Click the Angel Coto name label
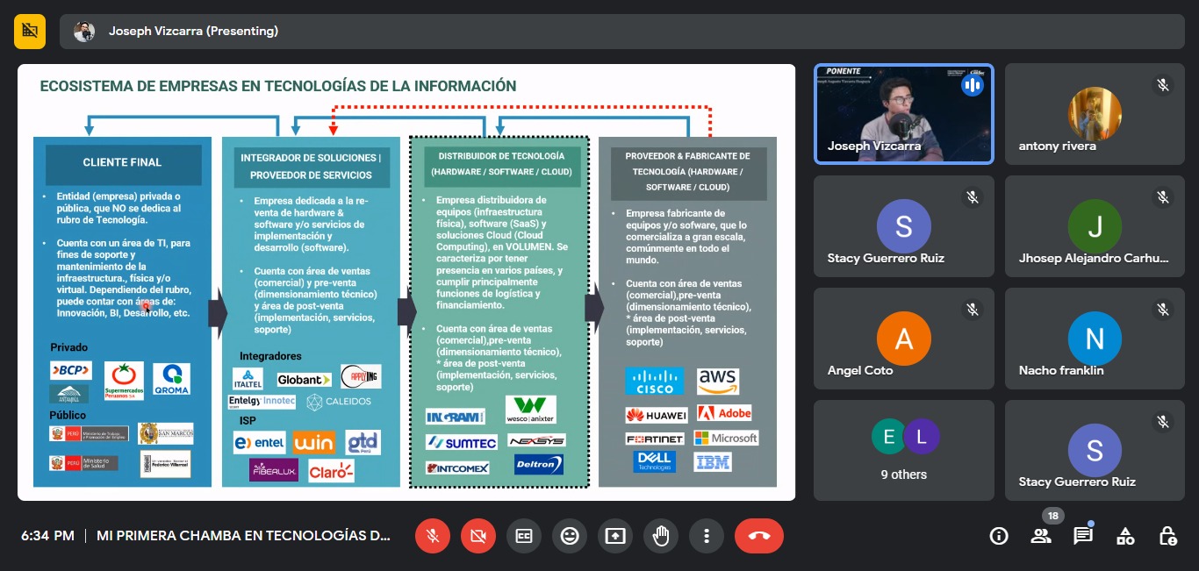This screenshot has width=1199, height=571. click(x=860, y=371)
